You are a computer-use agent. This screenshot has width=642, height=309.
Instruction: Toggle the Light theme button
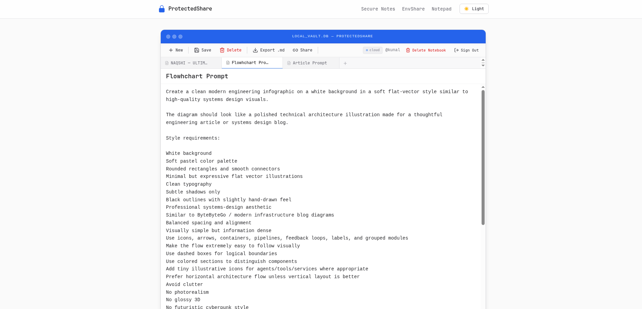click(474, 9)
